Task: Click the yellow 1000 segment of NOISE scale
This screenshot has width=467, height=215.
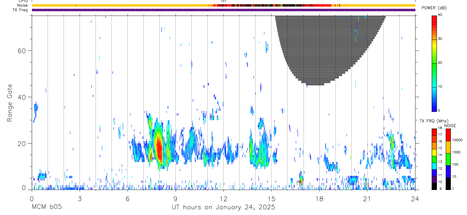Action: 448,147
